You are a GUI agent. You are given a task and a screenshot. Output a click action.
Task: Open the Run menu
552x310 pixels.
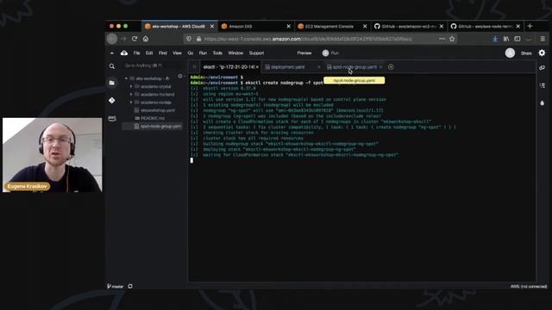click(203, 53)
